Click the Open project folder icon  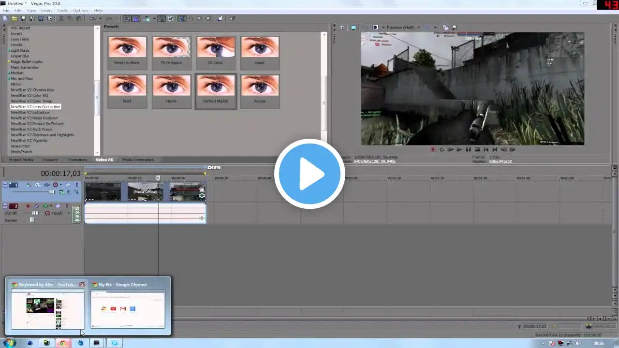15,18
